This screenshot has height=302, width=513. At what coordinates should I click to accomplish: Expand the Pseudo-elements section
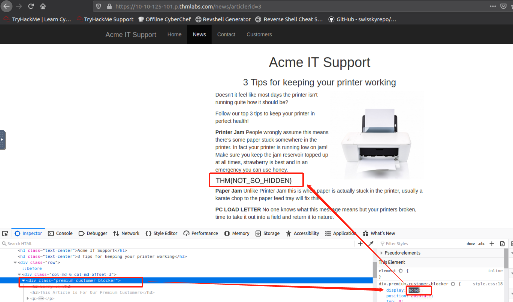click(382, 253)
